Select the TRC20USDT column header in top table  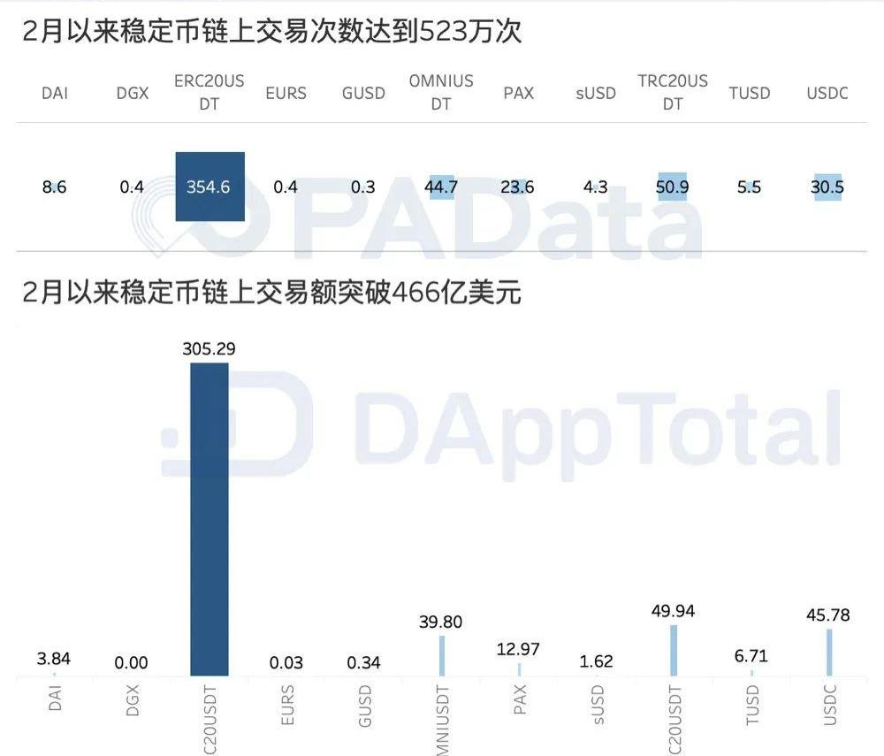[673, 92]
